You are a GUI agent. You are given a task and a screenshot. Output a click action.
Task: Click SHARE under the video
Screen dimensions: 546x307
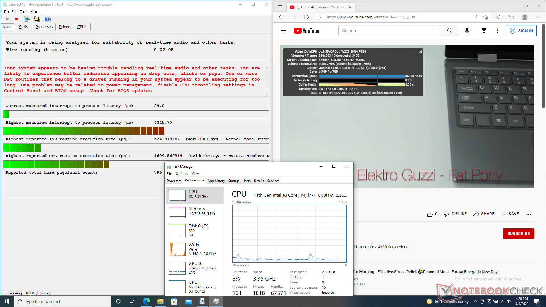point(484,214)
